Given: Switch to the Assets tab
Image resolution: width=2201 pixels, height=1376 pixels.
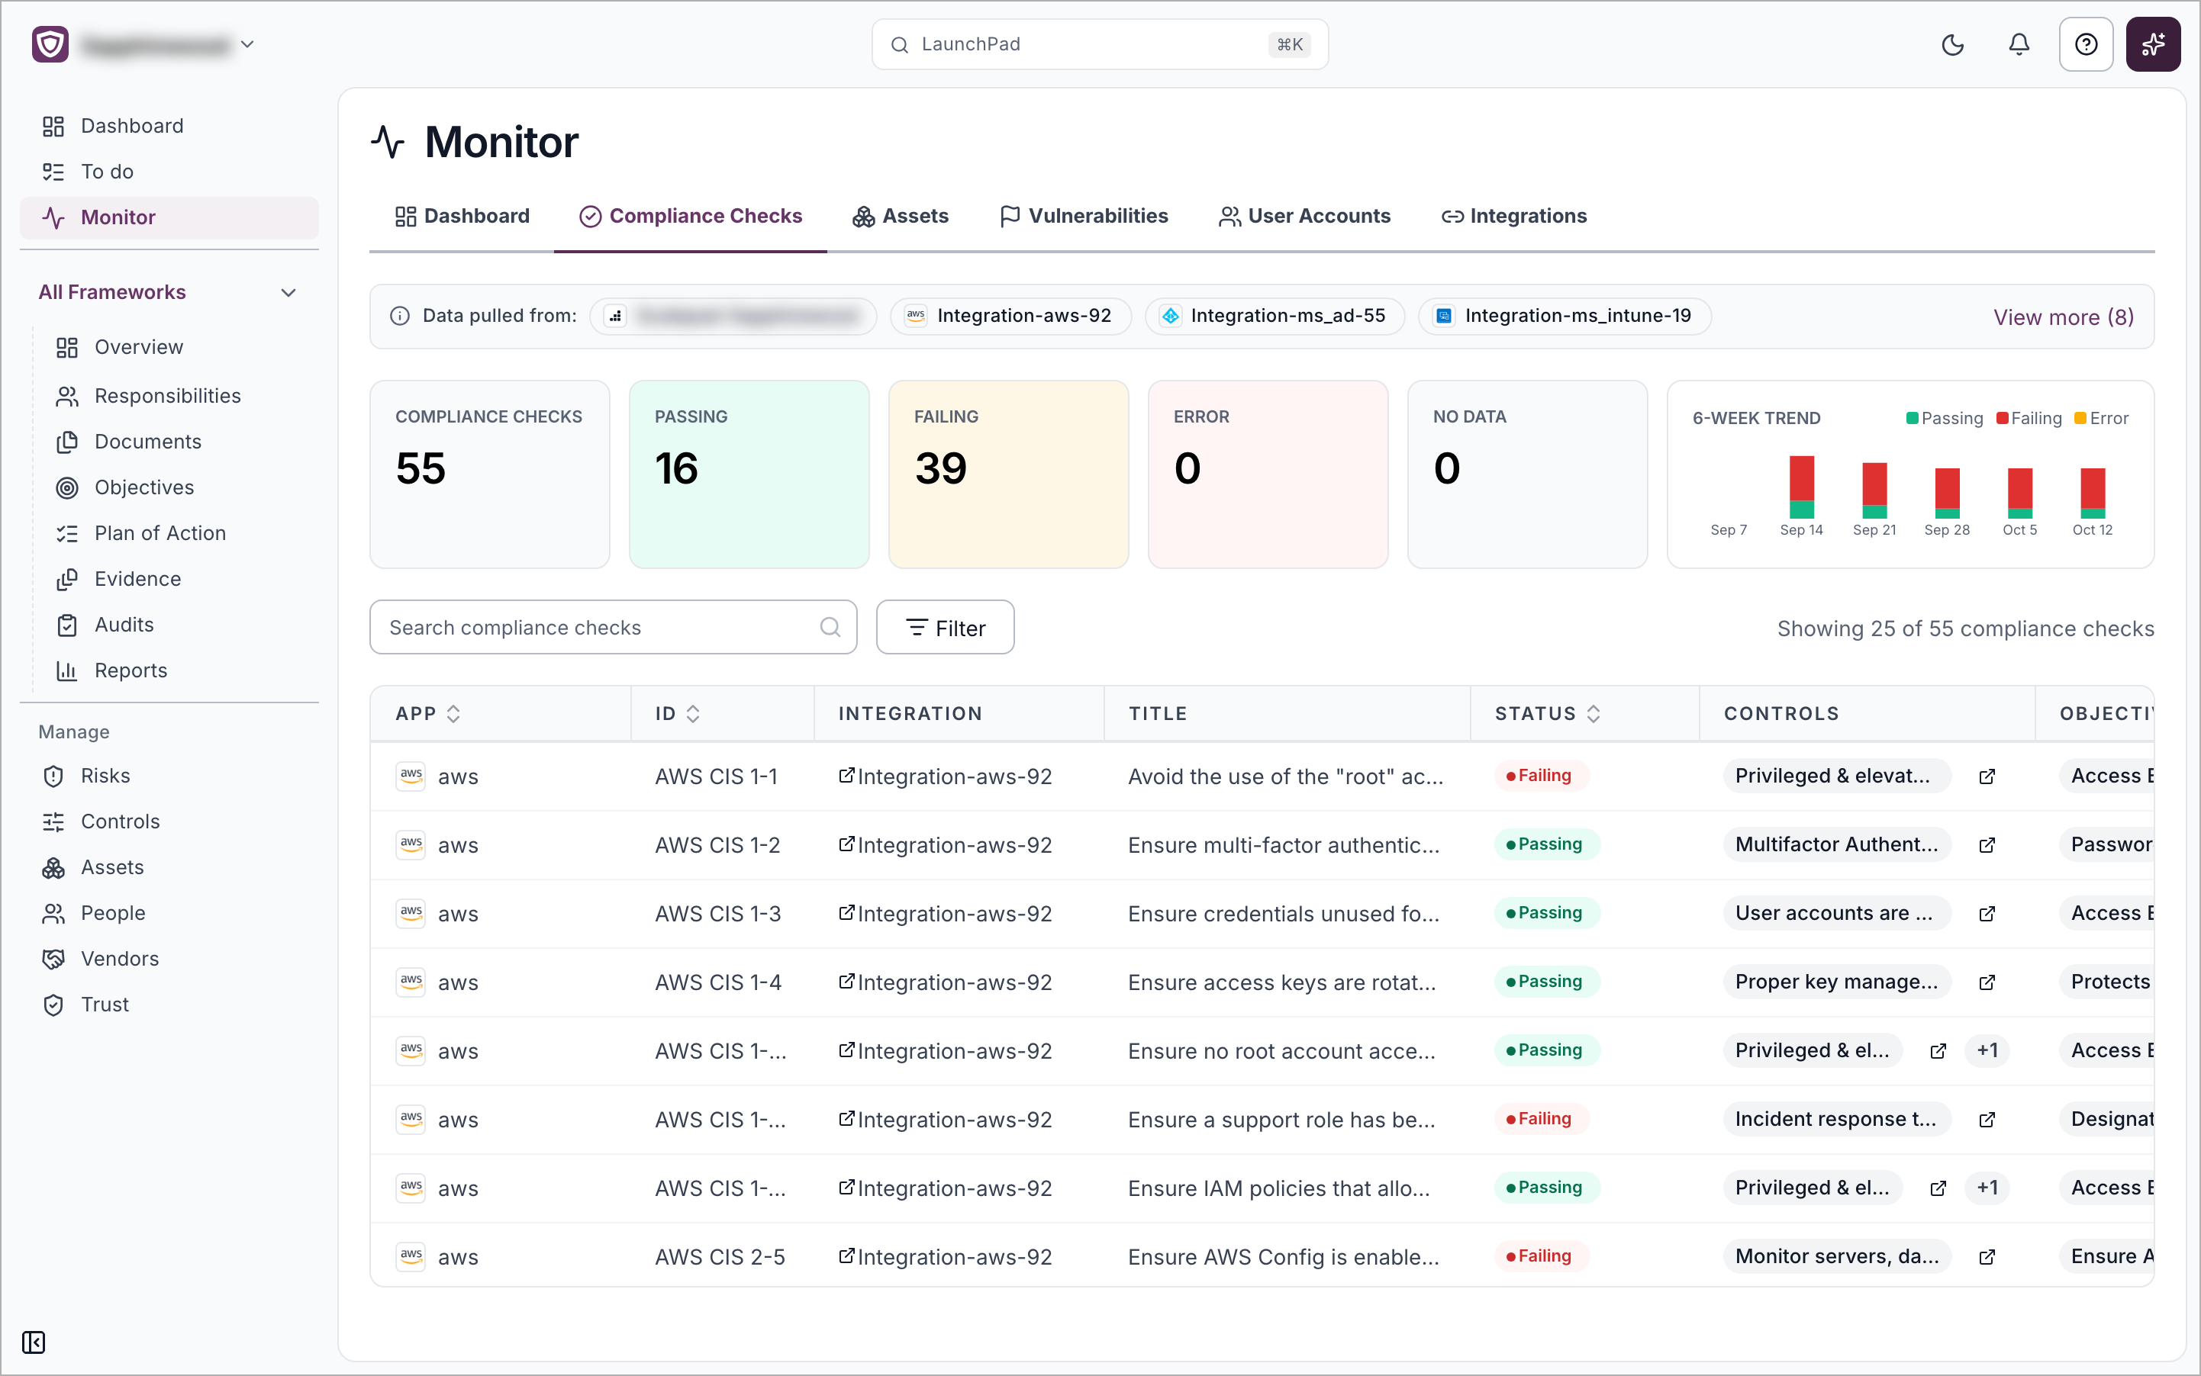Looking at the screenshot, I should [x=901, y=216].
